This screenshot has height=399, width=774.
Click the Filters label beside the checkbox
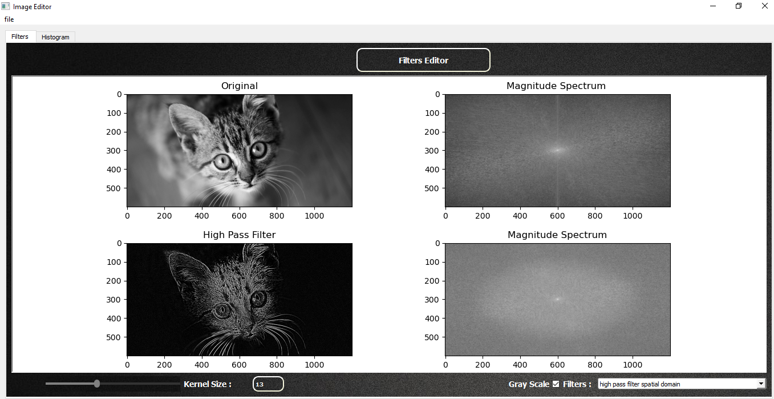pyautogui.click(x=577, y=384)
